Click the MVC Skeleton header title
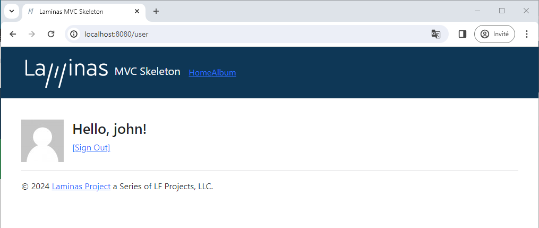 coord(147,72)
